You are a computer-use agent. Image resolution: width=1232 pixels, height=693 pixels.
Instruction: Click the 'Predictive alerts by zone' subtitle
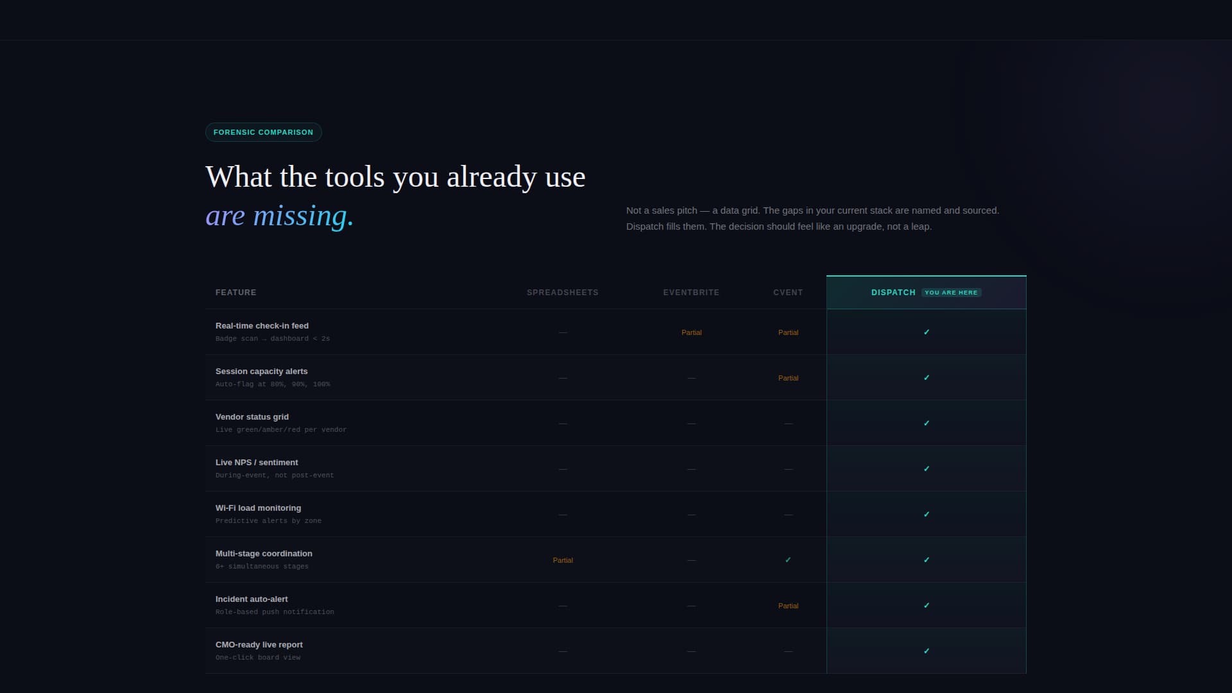tap(268, 521)
